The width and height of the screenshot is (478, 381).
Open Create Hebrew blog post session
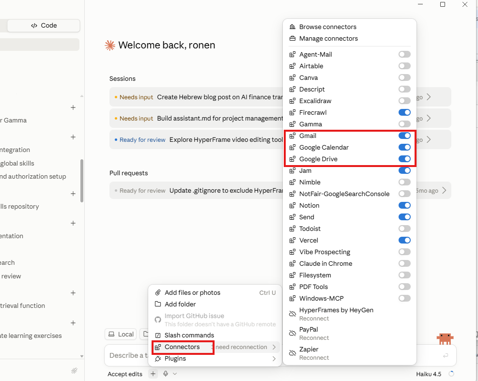[x=196, y=97]
